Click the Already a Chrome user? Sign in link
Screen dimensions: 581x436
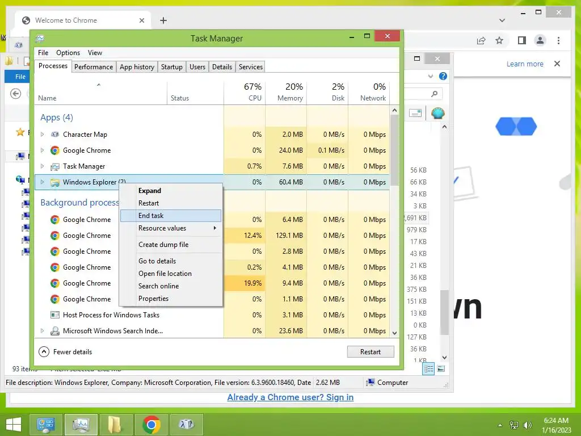(x=290, y=397)
